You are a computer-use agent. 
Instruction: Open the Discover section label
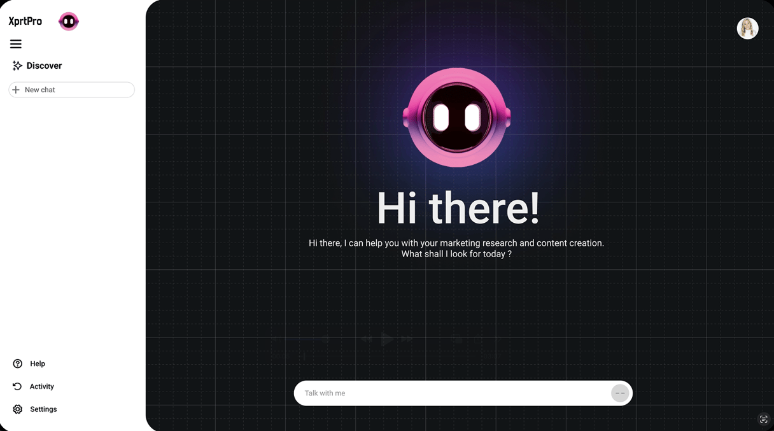44,66
